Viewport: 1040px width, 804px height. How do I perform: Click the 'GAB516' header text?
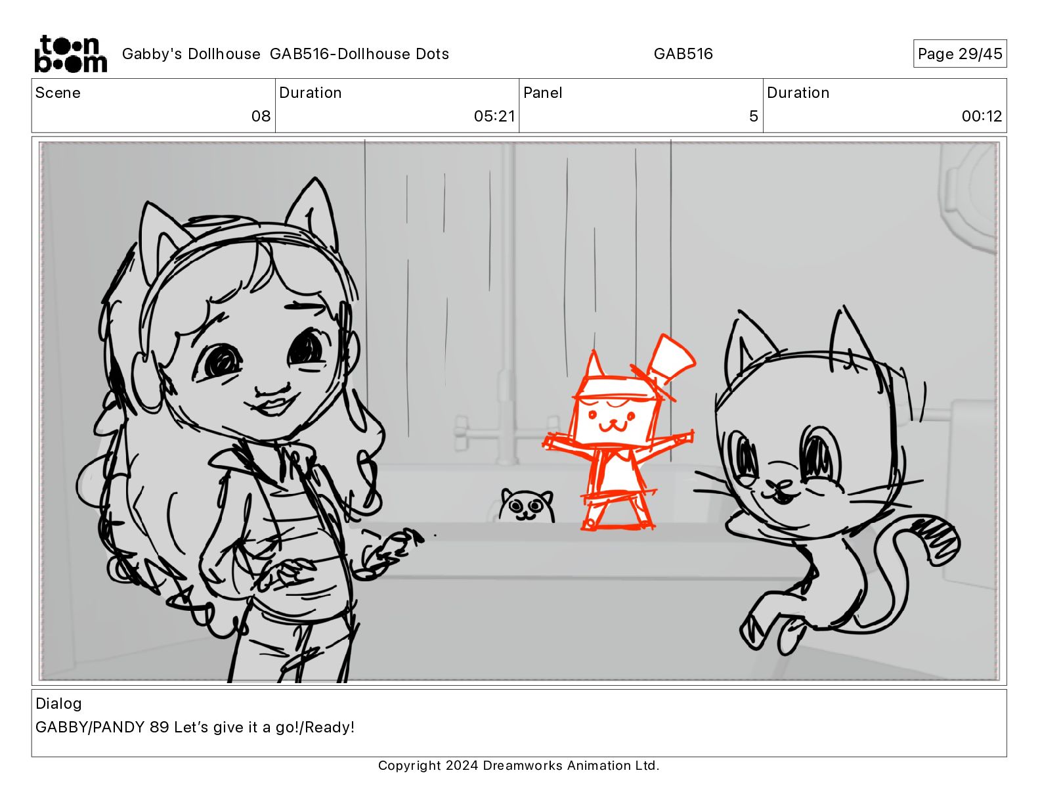[x=683, y=54]
